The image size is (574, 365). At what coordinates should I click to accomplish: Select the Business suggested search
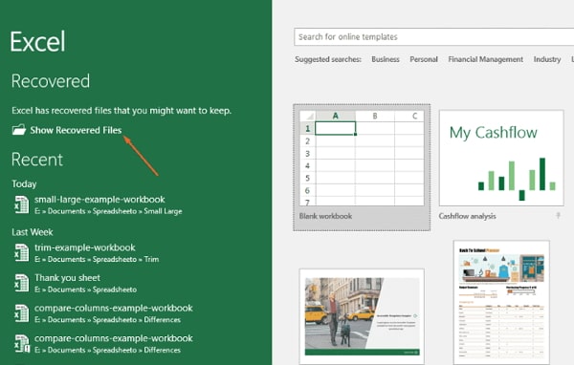tap(386, 59)
